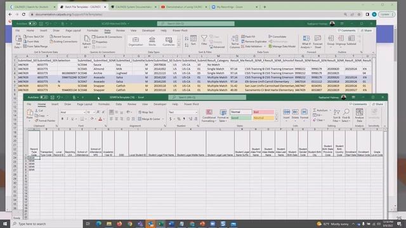This screenshot has height=228, width=406.
Task: Expand the Copy dropdown arrow
Action: [48, 115]
